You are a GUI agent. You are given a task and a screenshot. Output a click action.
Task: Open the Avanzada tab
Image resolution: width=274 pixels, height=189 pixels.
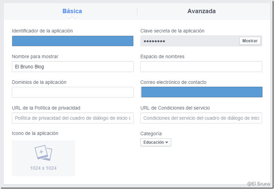[201, 11]
